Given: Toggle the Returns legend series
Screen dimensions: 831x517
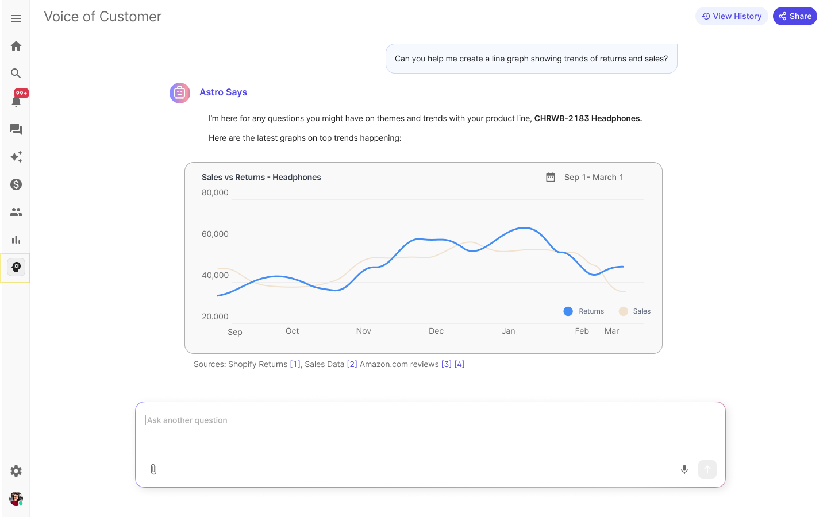Looking at the screenshot, I should click(x=584, y=311).
